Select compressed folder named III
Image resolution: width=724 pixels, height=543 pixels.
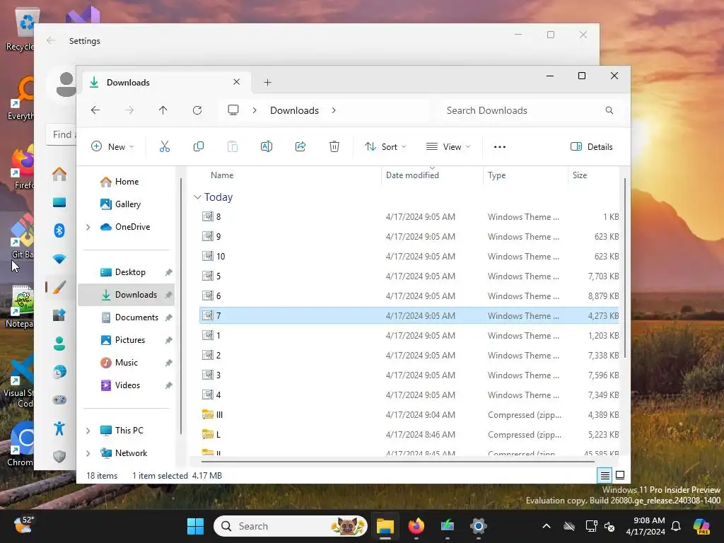pos(409,414)
